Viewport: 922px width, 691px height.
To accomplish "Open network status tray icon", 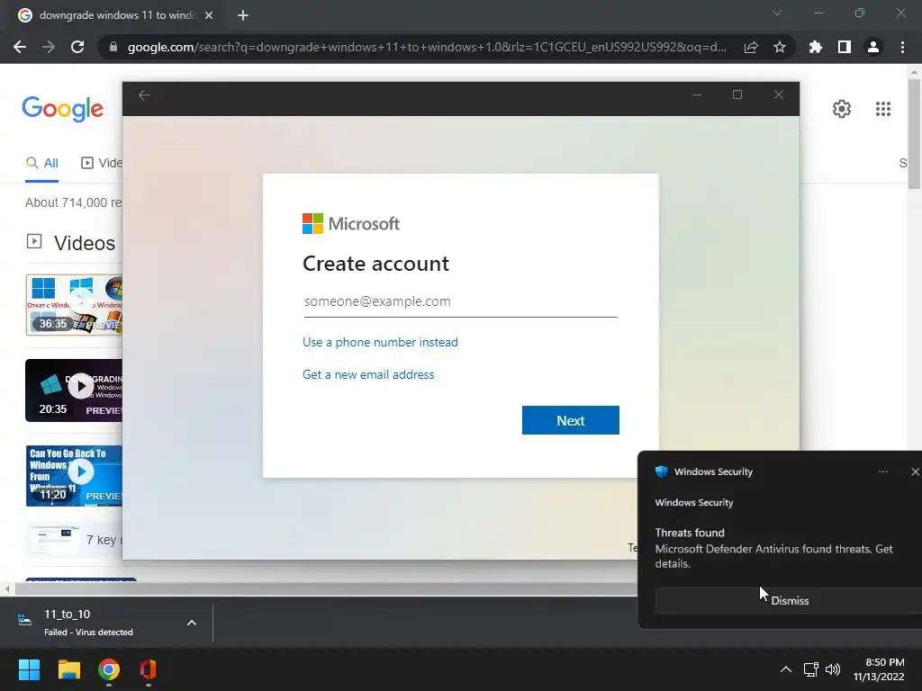I will pos(811,669).
